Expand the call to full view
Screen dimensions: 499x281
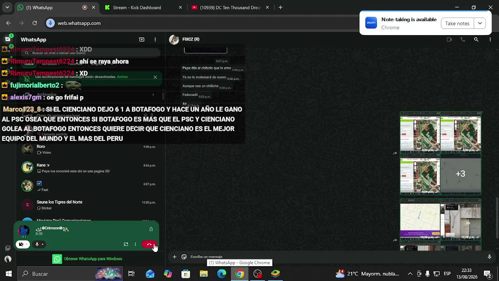pyautogui.click(x=126, y=244)
